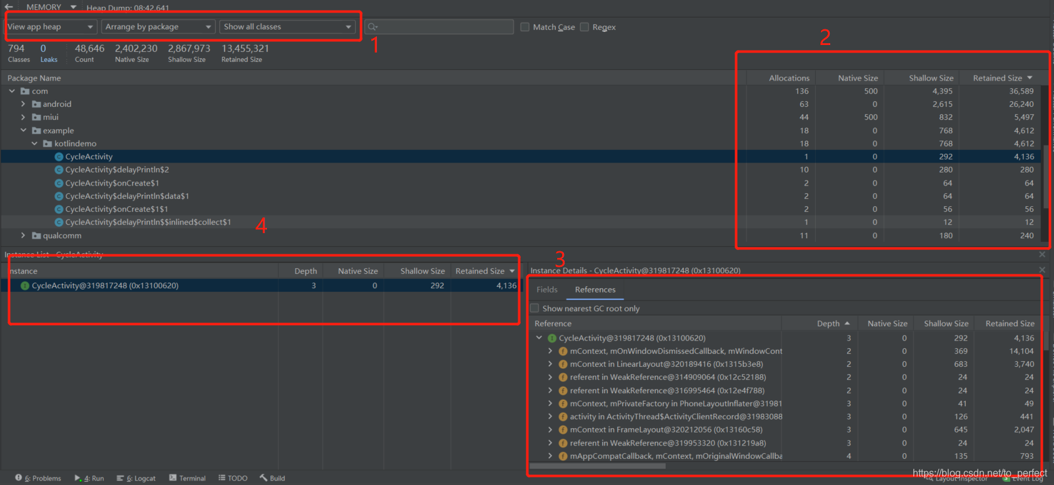Sort instance list by Depth column

click(306, 271)
